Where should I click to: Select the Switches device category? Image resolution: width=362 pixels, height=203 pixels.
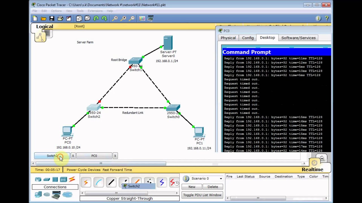47,179
